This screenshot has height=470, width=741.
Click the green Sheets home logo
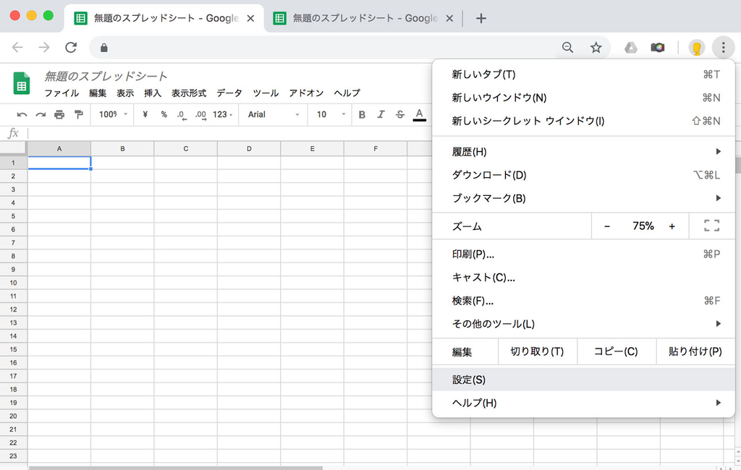(x=21, y=83)
